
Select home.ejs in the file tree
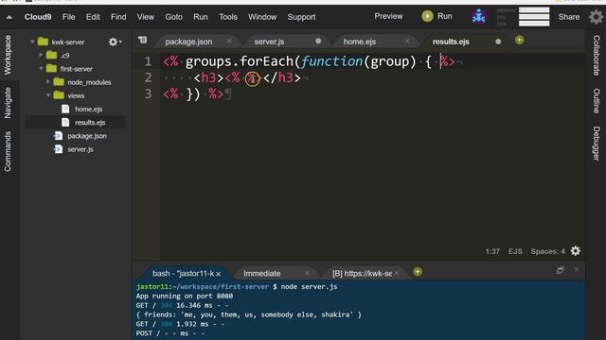[x=88, y=110]
